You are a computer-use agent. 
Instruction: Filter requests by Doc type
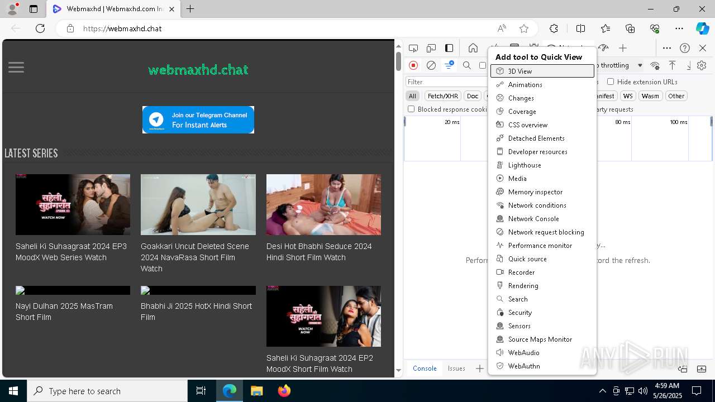(x=473, y=96)
